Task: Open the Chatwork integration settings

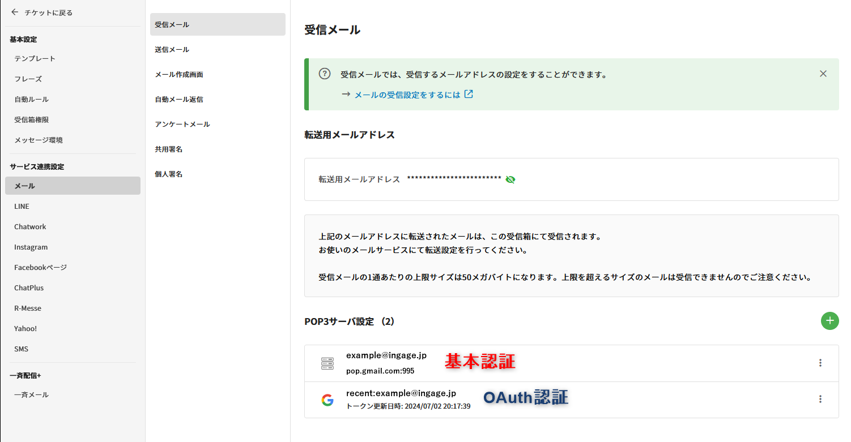Action: [31, 227]
